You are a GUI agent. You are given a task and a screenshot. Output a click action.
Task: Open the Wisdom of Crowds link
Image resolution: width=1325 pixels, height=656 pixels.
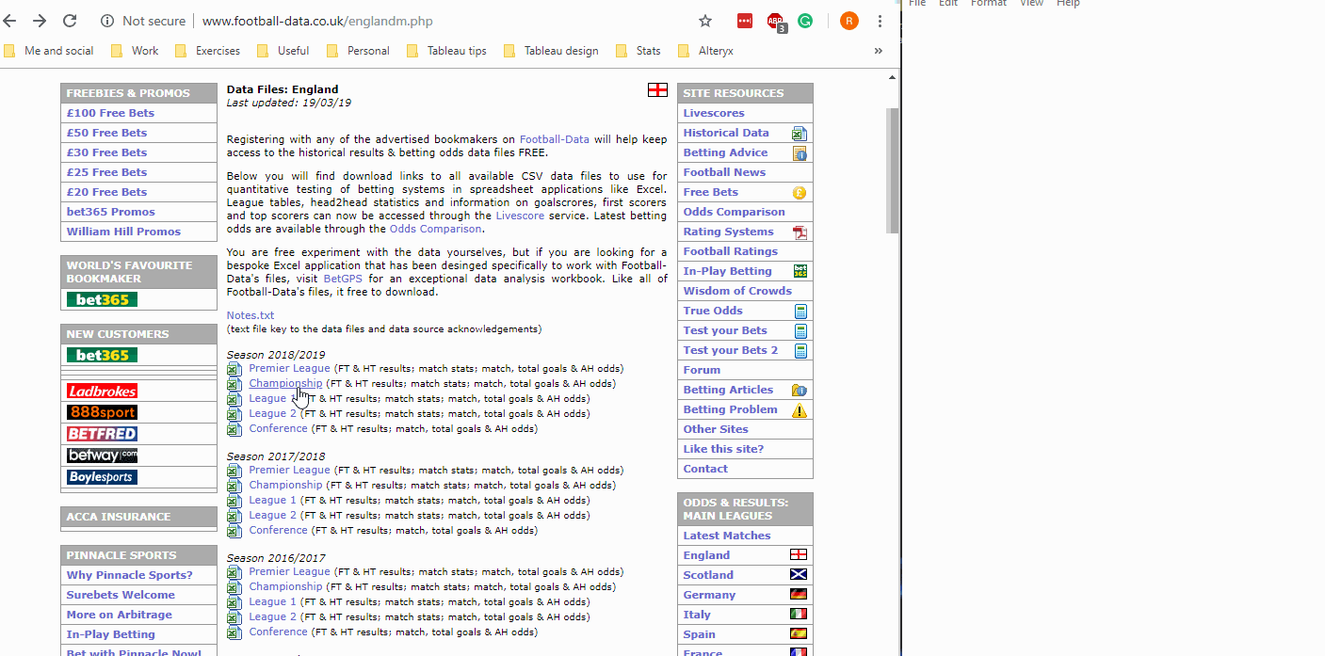click(737, 291)
